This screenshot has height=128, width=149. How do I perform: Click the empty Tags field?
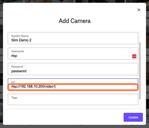click(x=73, y=100)
